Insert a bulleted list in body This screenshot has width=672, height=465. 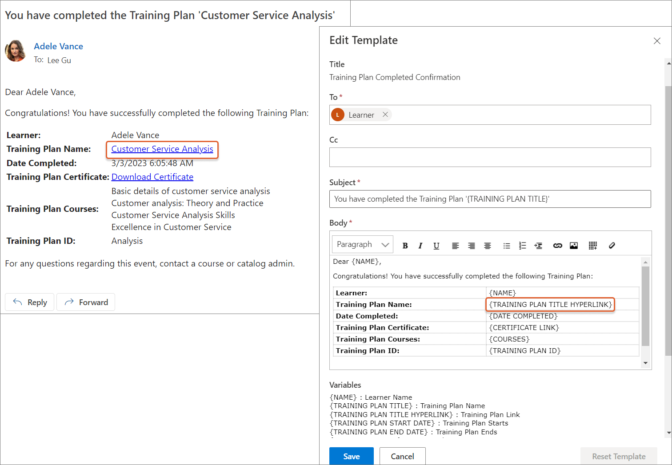[x=506, y=246]
